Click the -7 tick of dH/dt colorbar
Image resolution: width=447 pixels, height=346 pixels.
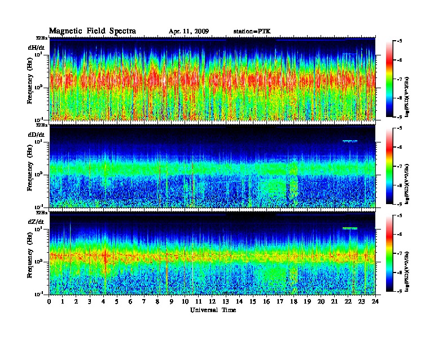pos(400,79)
